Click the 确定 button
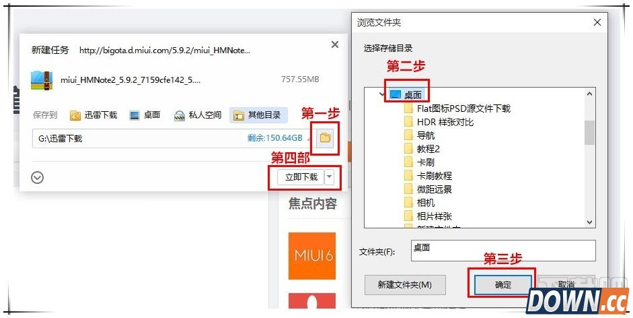The image size is (633, 318). pos(503,285)
